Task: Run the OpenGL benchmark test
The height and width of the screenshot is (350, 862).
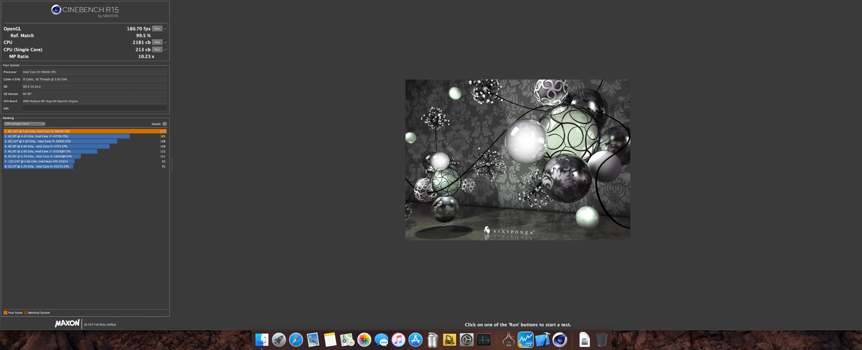Action: 157,28
